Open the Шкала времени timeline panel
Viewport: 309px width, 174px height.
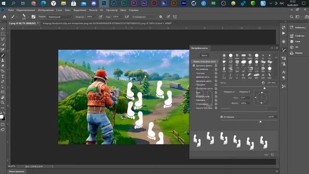(x=16, y=172)
